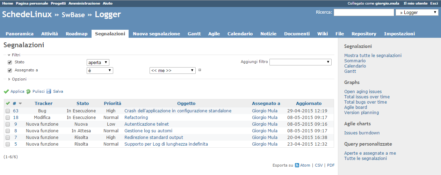Image resolution: width=441 pixels, height=175 pixels.
Task: Switch to the Panoramica tab
Action: point(20,34)
